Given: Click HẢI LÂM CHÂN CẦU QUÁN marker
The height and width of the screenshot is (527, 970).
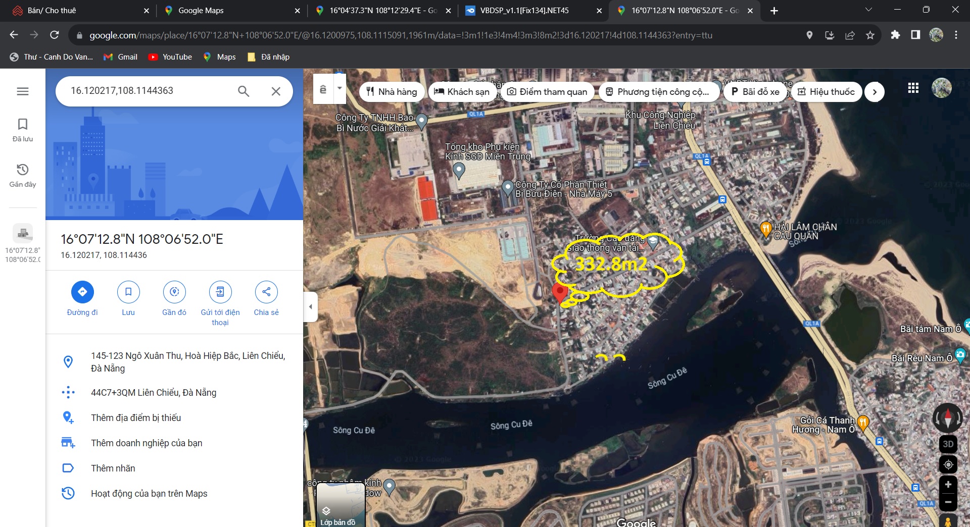Looking at the screenshot, I should pyautogui.click(x=765, y=230).
